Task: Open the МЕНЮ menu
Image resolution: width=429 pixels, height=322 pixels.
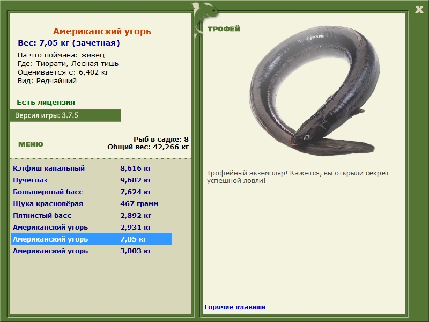Action: [31, 144]
